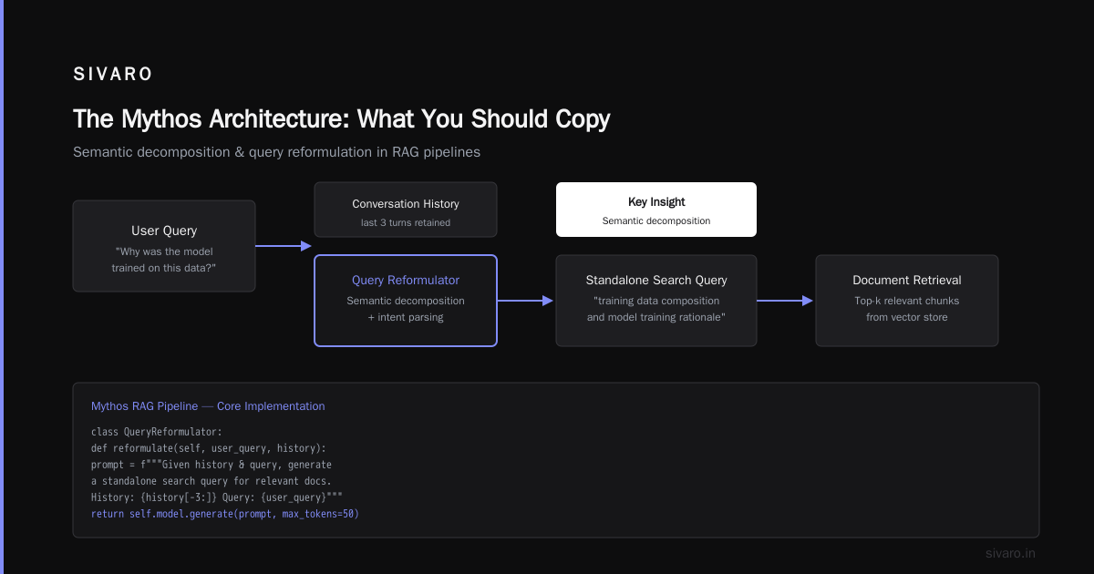This screenshot has width=1094, height=574.
Task: Click arrow from Reformulator to Search Query
Action: pos(526,301)
